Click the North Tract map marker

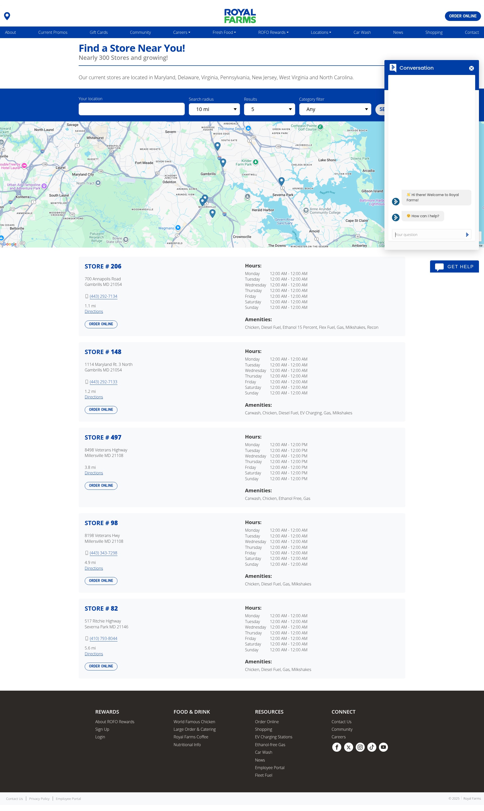point(98,183)
